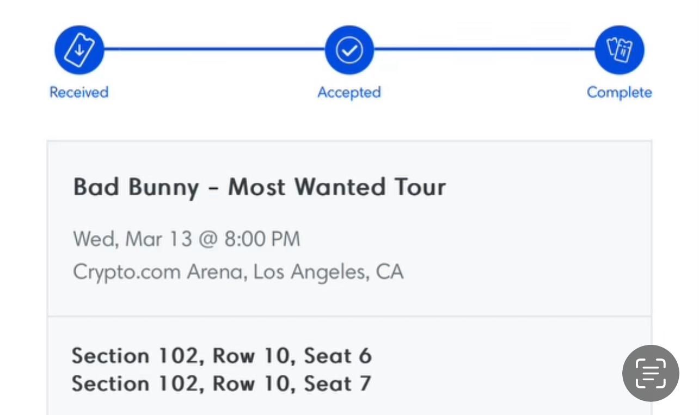Click the progress line between Accepted and Complete

point(485,48)
